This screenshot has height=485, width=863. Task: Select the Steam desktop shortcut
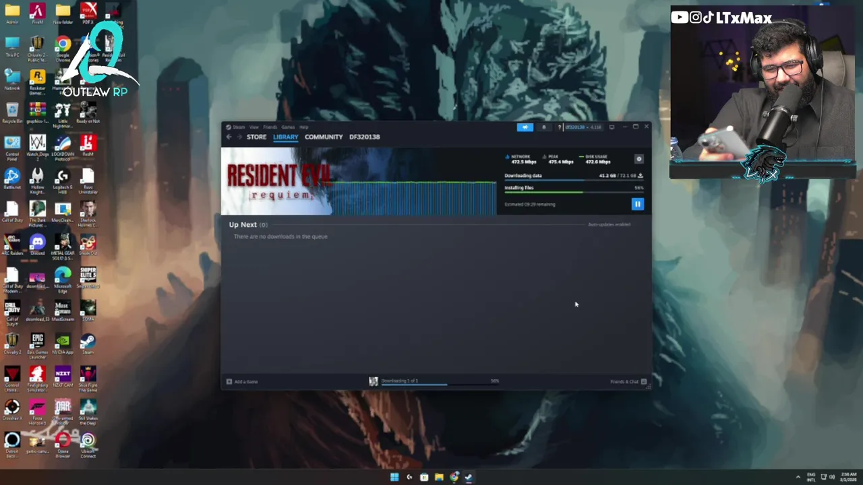(88, 344)
